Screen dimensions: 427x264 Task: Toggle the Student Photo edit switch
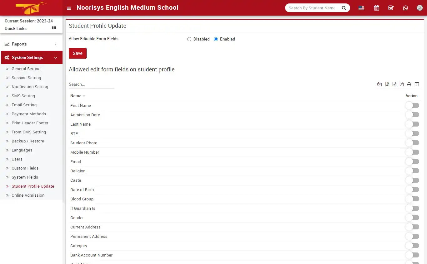click(x=412, y=143)
